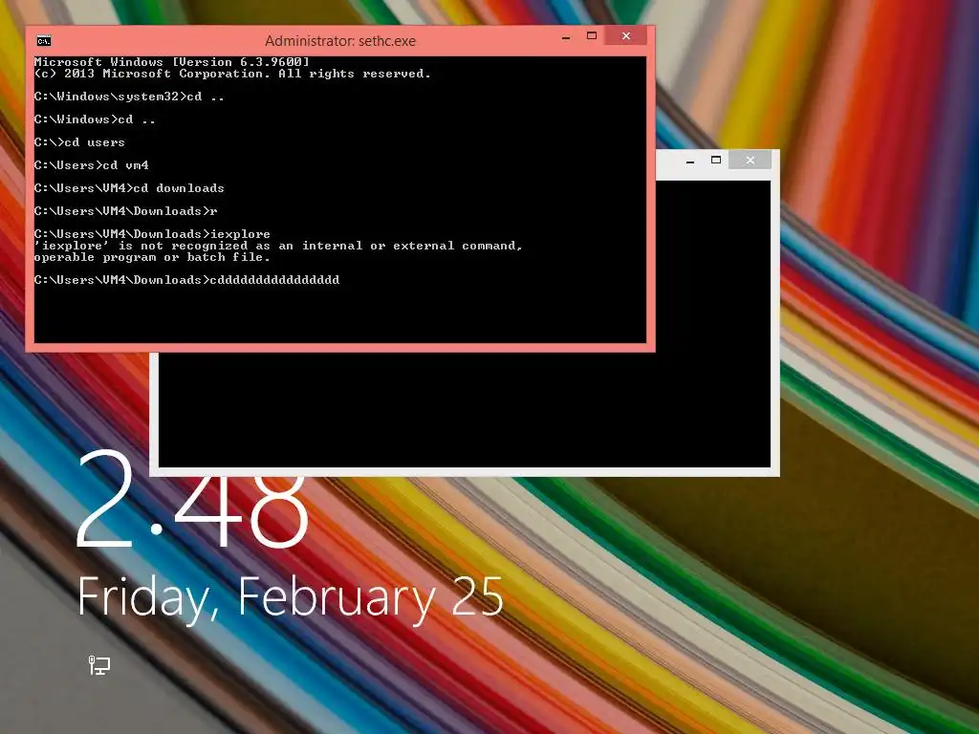Click the "C:\Users\VM4\Downloads>iexplore" command line
Image resolution: width=979 pixels, height=734 pixels.
[x=152, y=234]
